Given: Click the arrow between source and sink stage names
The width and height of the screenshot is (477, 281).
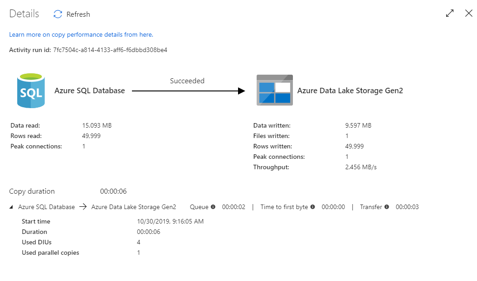Looking at the screenshot, I should pos(83,207).
